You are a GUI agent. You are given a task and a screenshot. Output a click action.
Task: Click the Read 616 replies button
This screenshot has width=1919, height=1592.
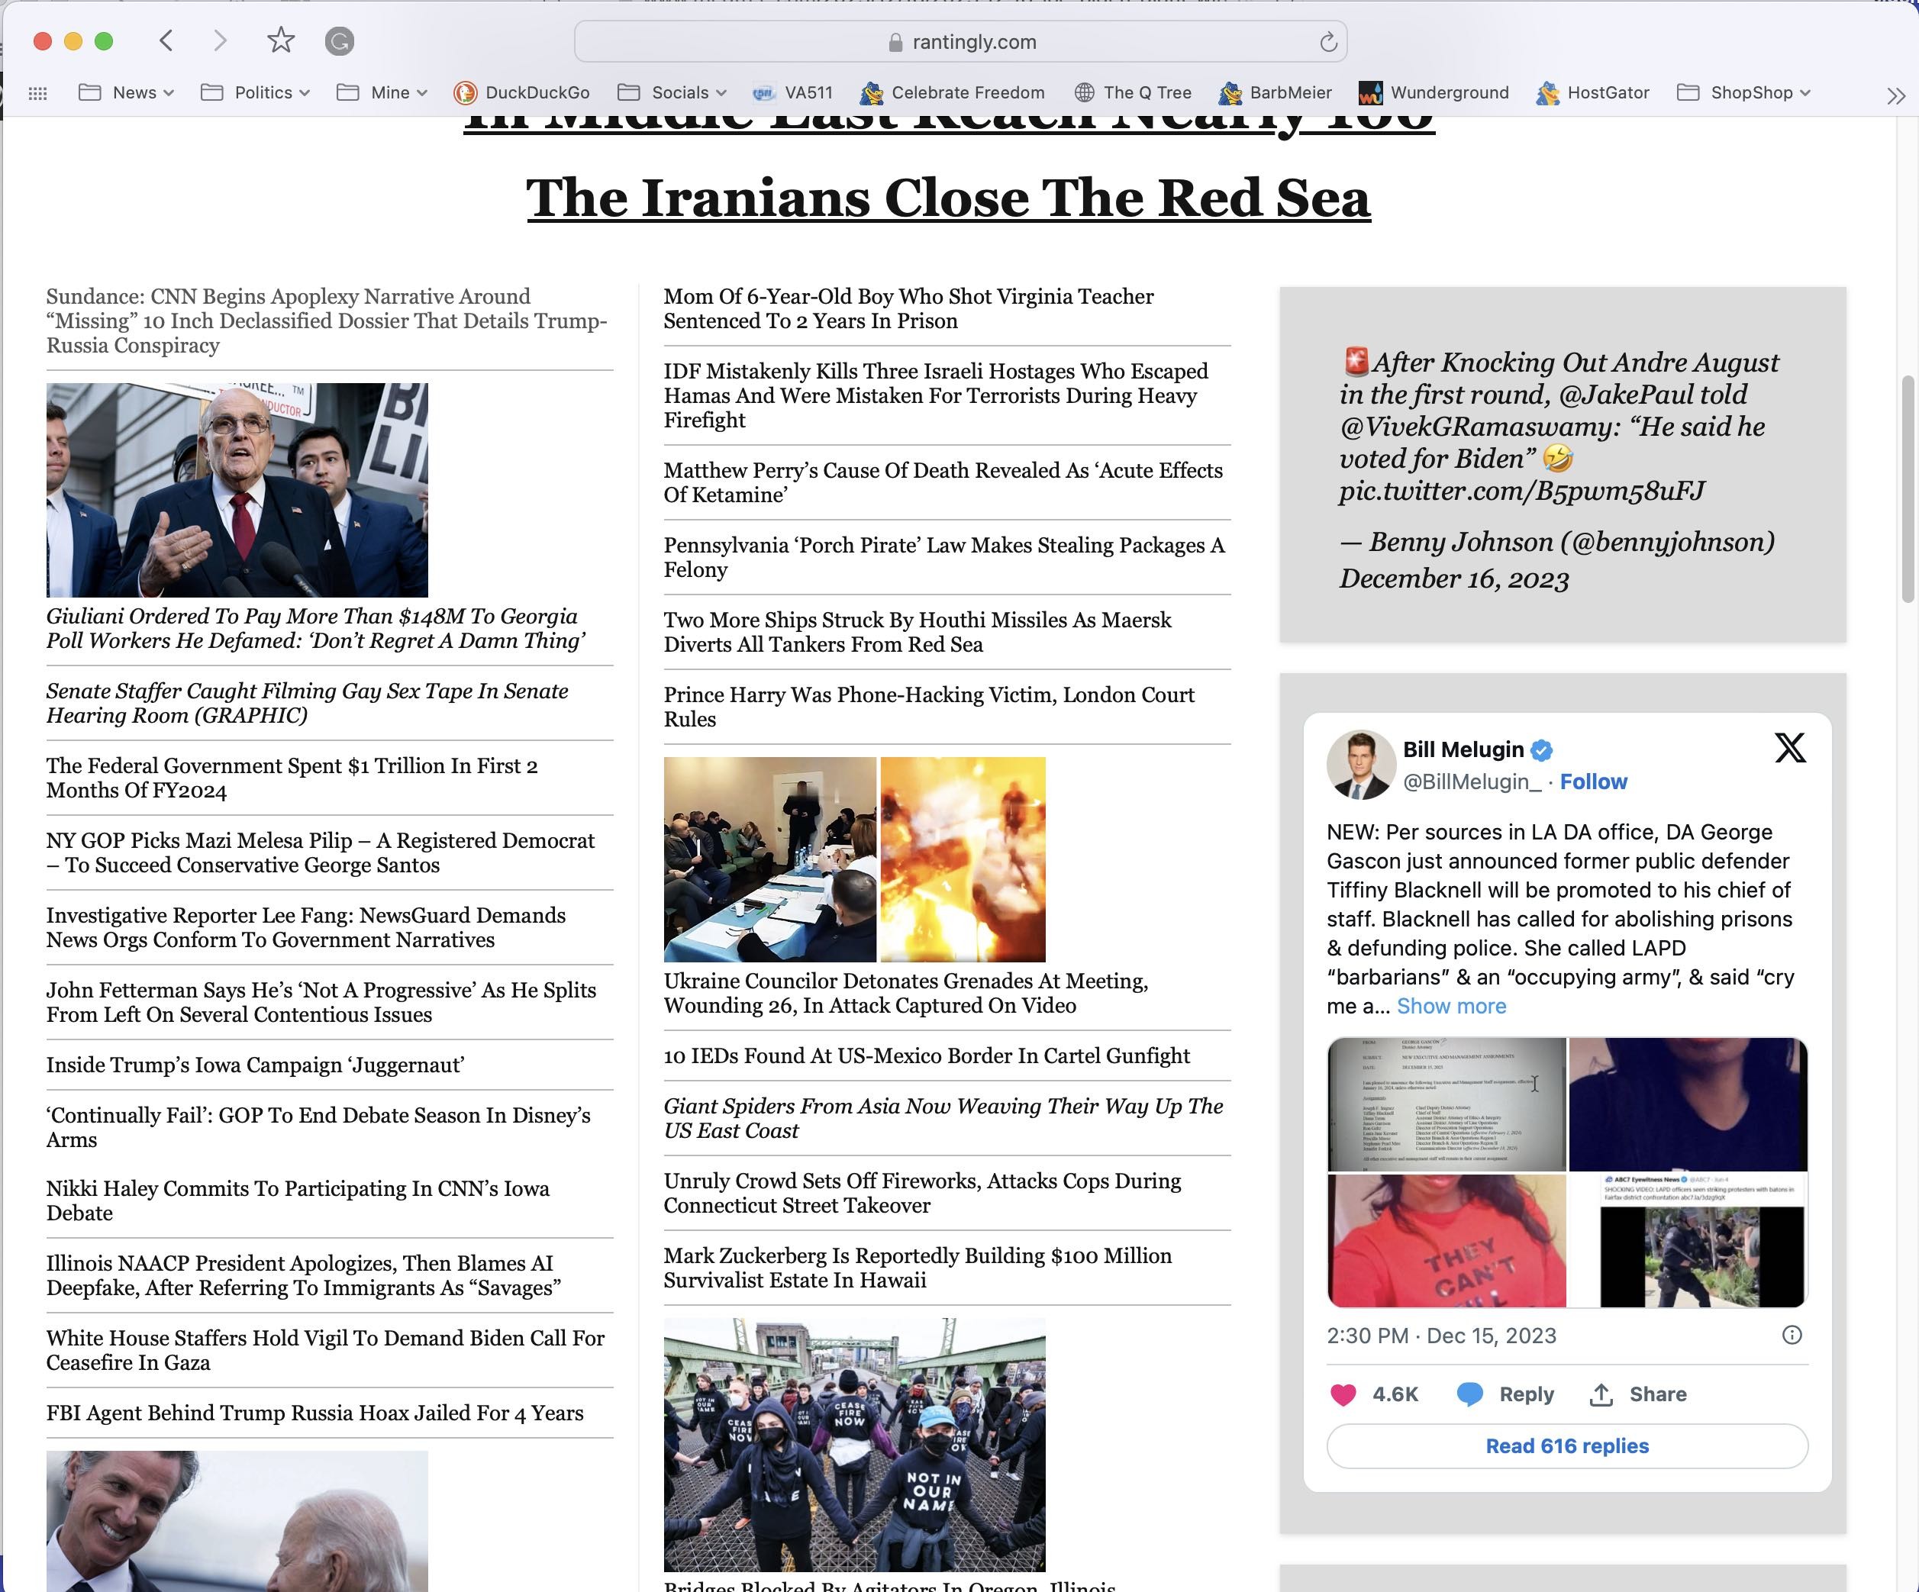(1567, 1445)
